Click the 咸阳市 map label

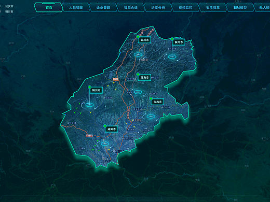[x=112, y=129]
